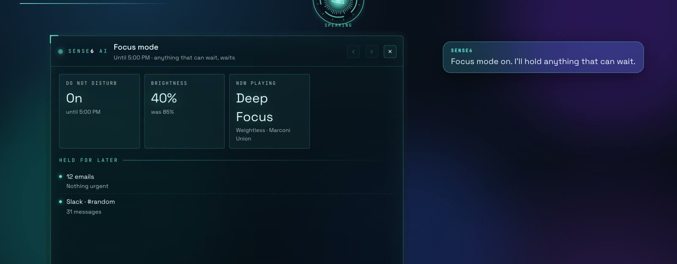This screenshot has height=264, width=677.
Task: Click the 'Nothing urgent' text
Action: pos(87,186)
